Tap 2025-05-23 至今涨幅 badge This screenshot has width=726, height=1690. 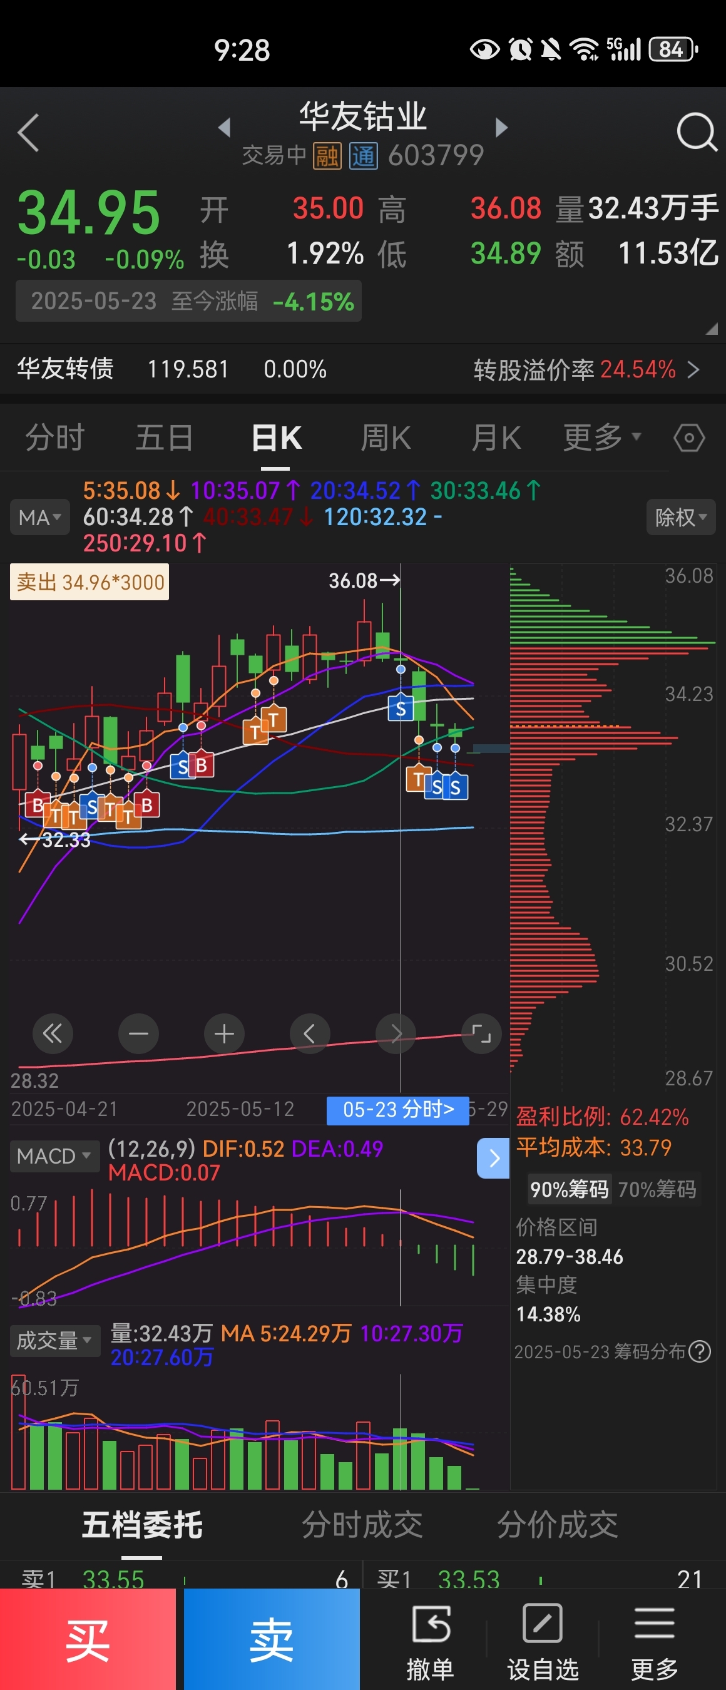click(x=189, y=301)
